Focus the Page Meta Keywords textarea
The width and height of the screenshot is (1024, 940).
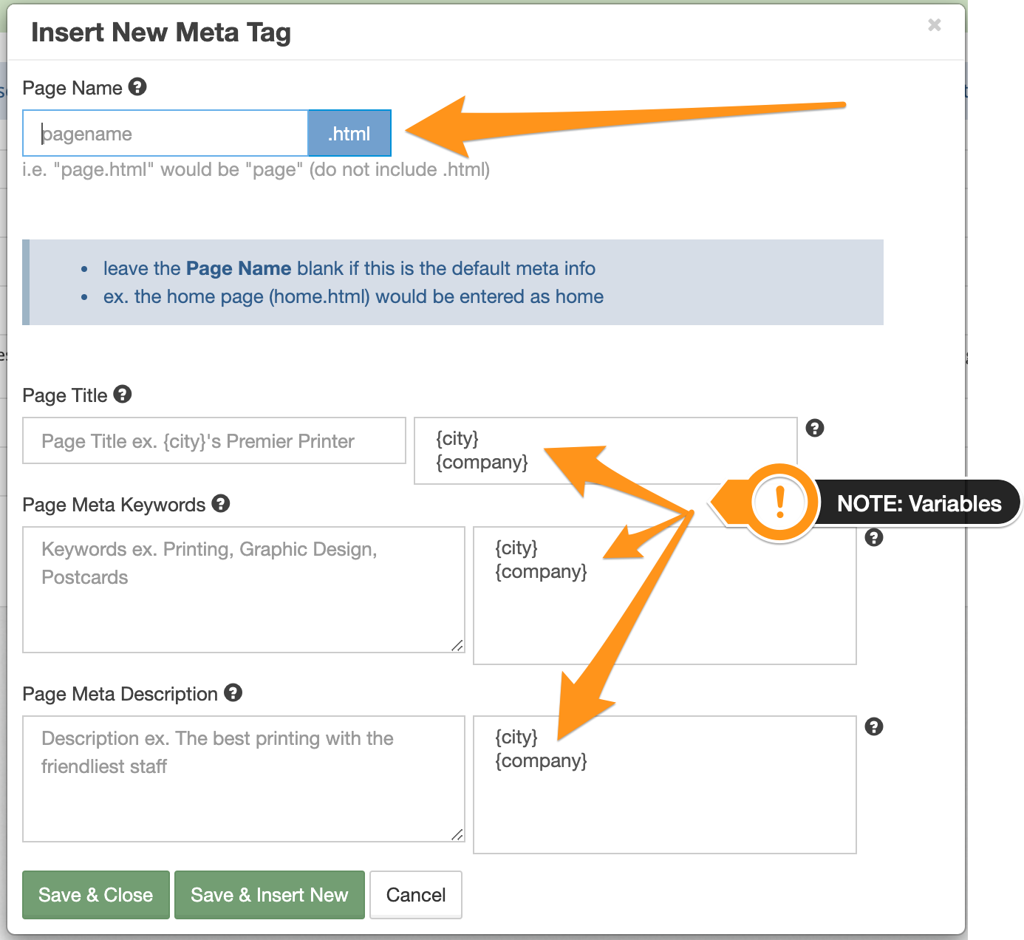(244, 590)
